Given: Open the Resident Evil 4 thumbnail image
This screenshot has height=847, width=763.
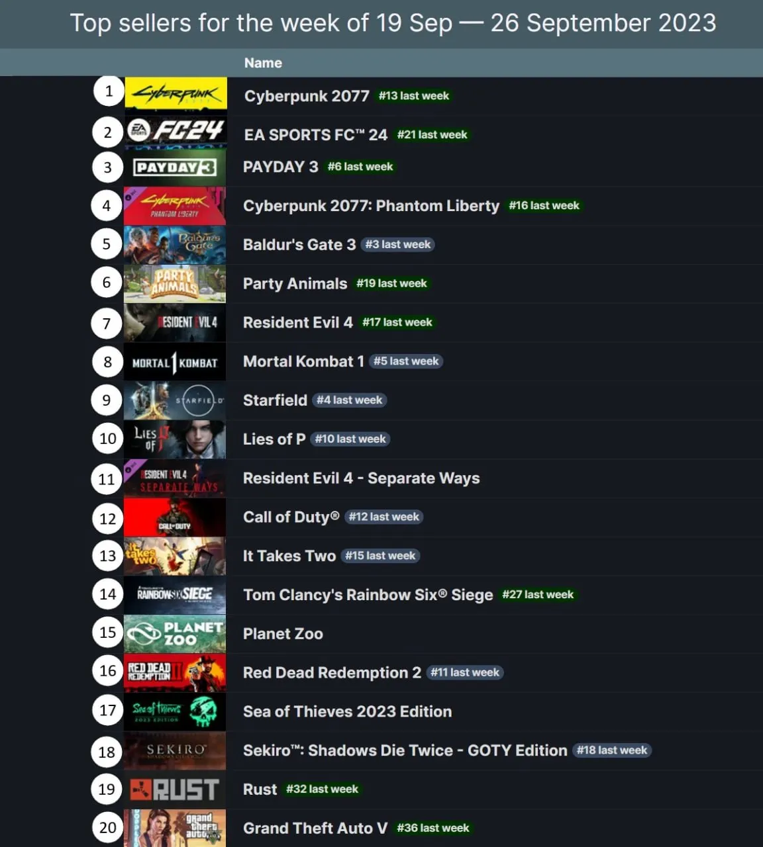Looking at the screenshot, I should click(175, 322).
